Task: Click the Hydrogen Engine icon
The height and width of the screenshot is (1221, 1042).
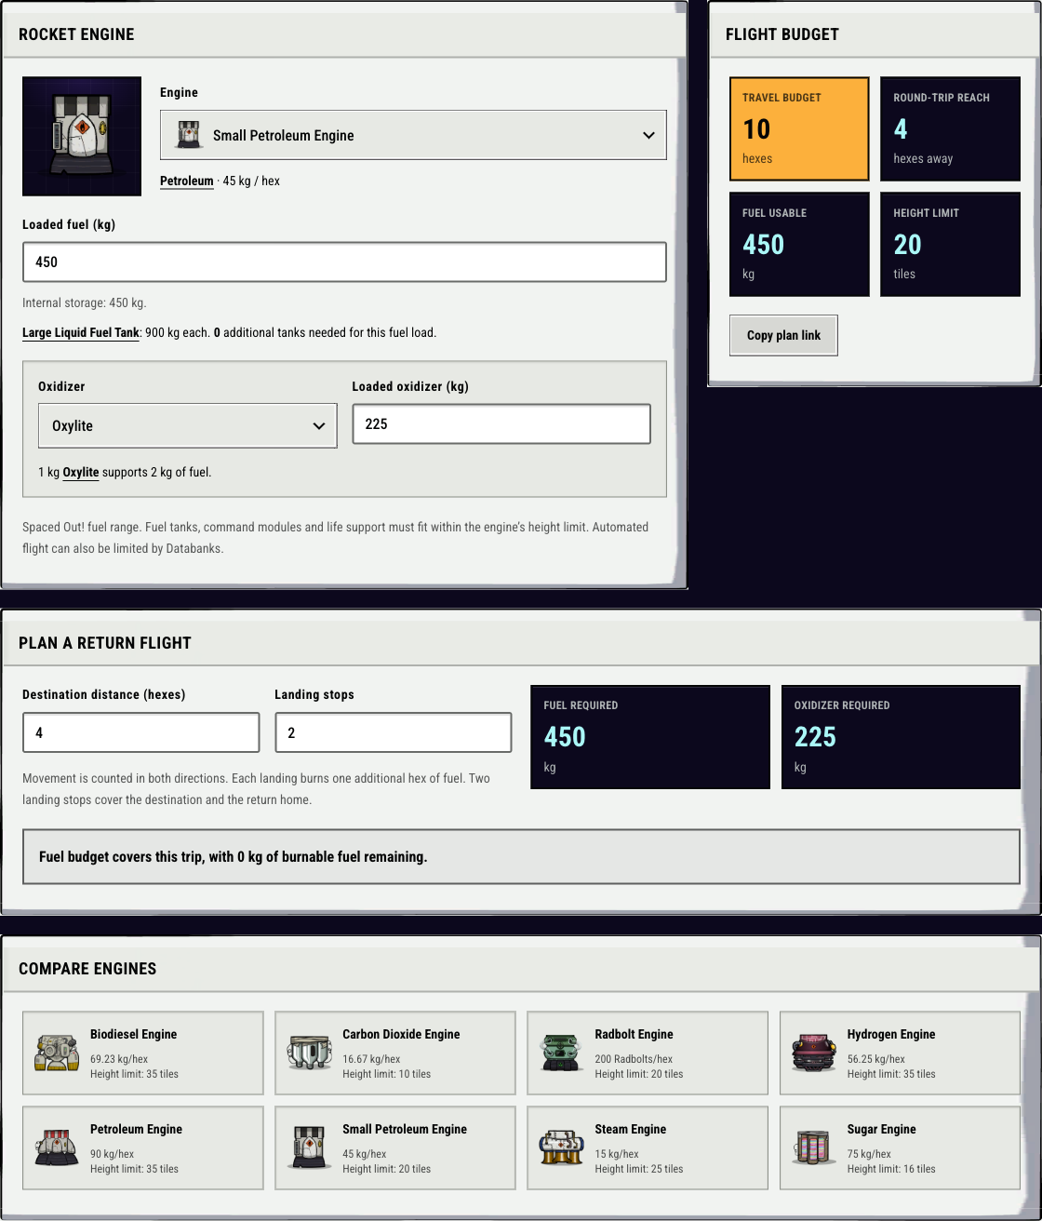Action: click(814, 1053)
